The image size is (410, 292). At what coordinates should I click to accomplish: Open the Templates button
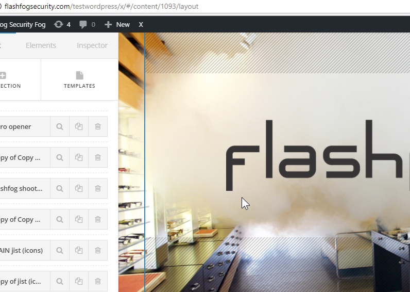point(79,79)
